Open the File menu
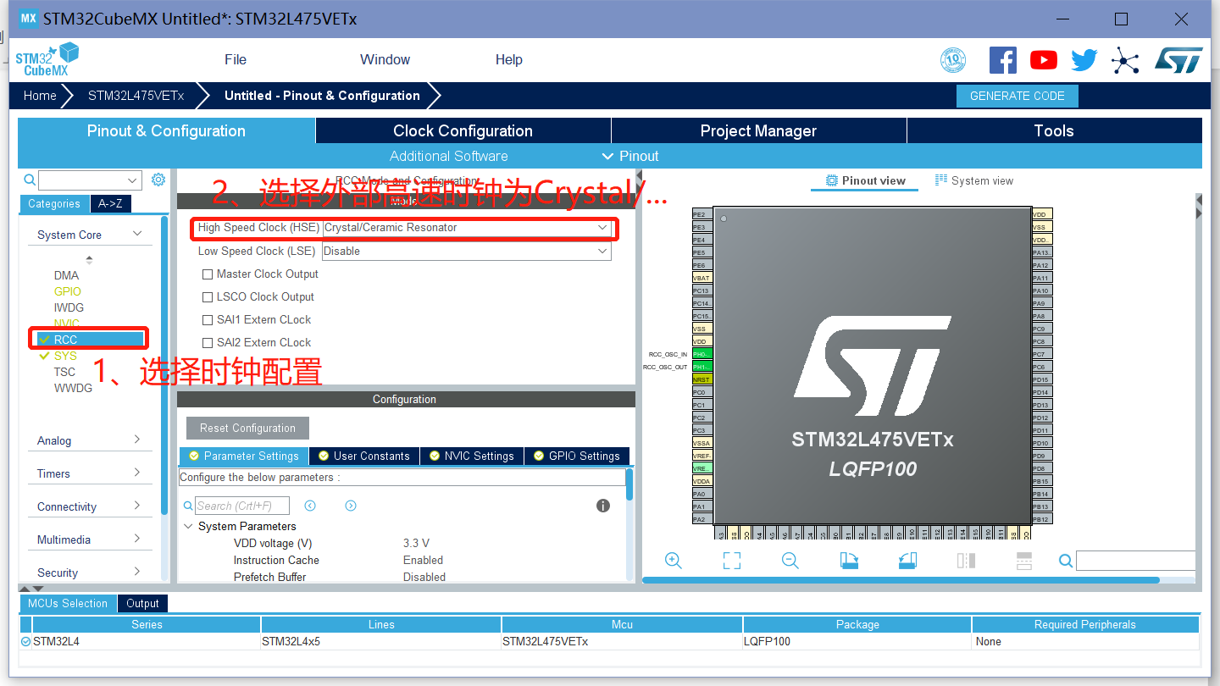This screenshot has width=1220, height=686. 236,59
